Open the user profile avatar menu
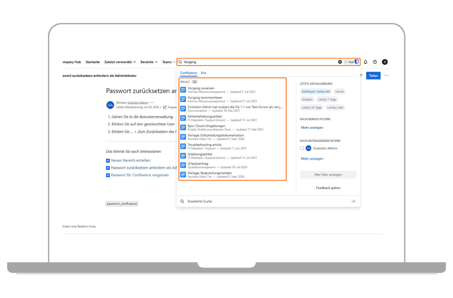This screenshot has height=298, width=453. pos(385,62)
